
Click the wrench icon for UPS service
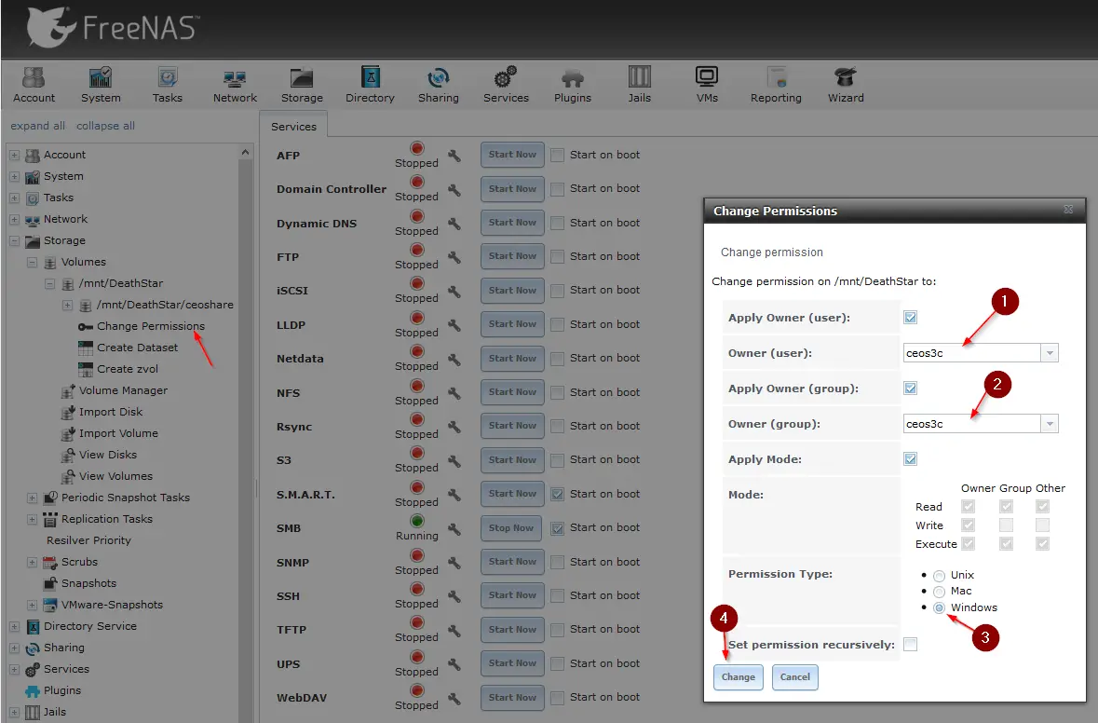click(x=454, y=664)
